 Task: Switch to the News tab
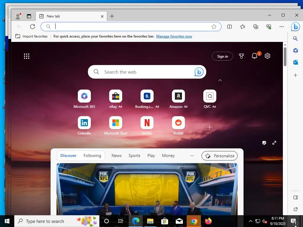coord(117,155)
